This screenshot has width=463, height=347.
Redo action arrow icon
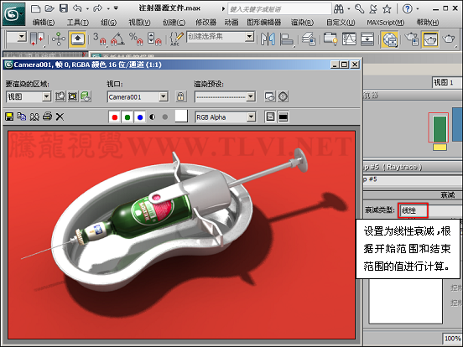[x=98, y=8]
